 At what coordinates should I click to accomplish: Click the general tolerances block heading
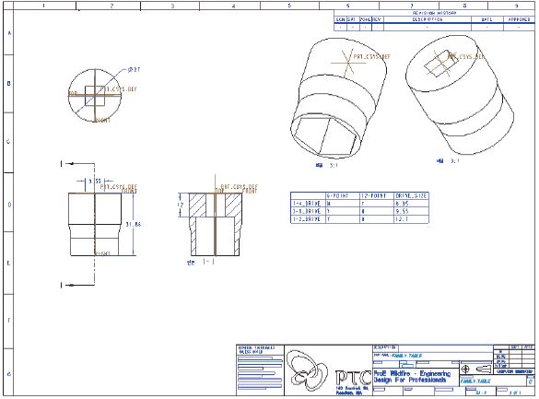click(256, 350)
